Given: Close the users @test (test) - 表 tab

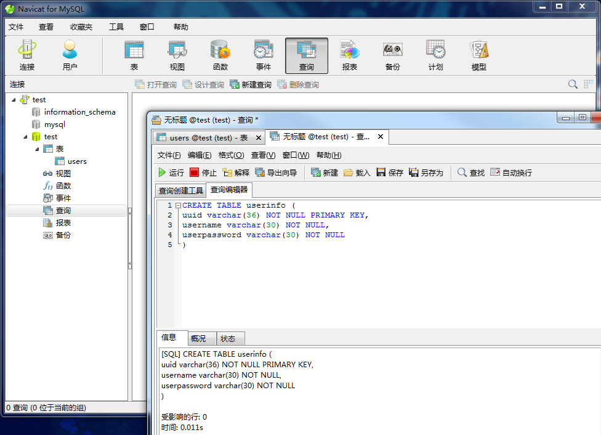Looking at the screenshot, I should tap(259, 138).
